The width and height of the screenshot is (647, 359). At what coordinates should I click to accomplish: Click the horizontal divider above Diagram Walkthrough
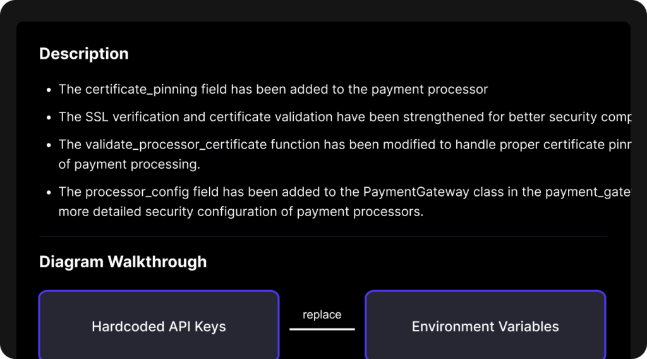pos(323,236)
